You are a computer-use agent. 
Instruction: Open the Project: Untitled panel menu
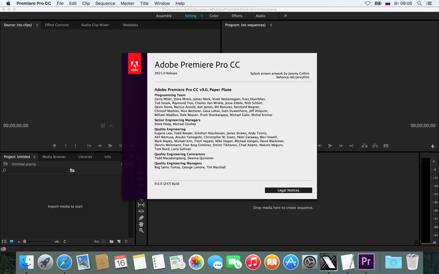coord(34,157)
